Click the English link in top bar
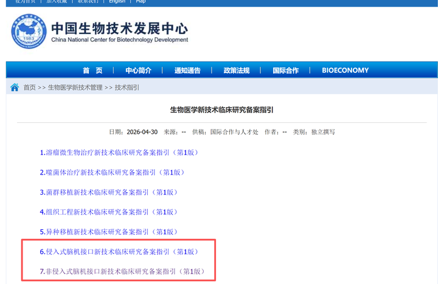Screen dimensions: 438x284 click(117, 1)
